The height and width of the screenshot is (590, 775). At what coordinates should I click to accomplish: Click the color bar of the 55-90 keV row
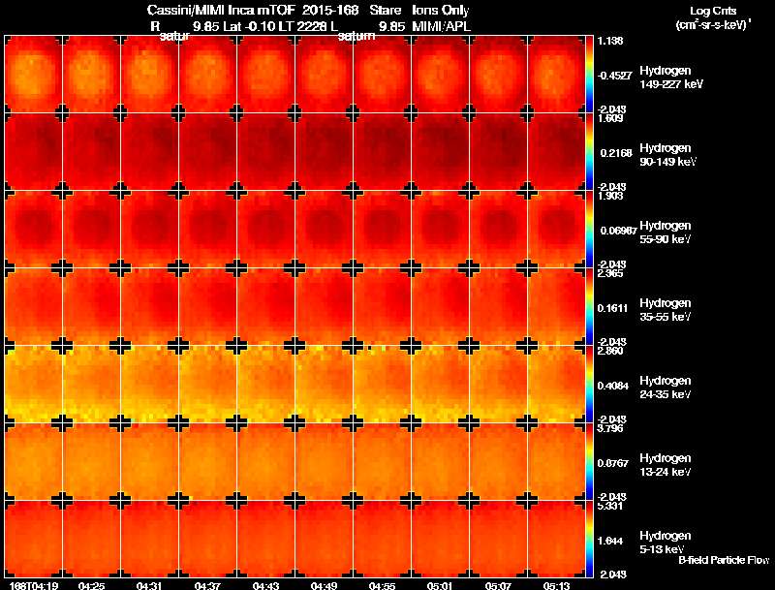point(589,230)
